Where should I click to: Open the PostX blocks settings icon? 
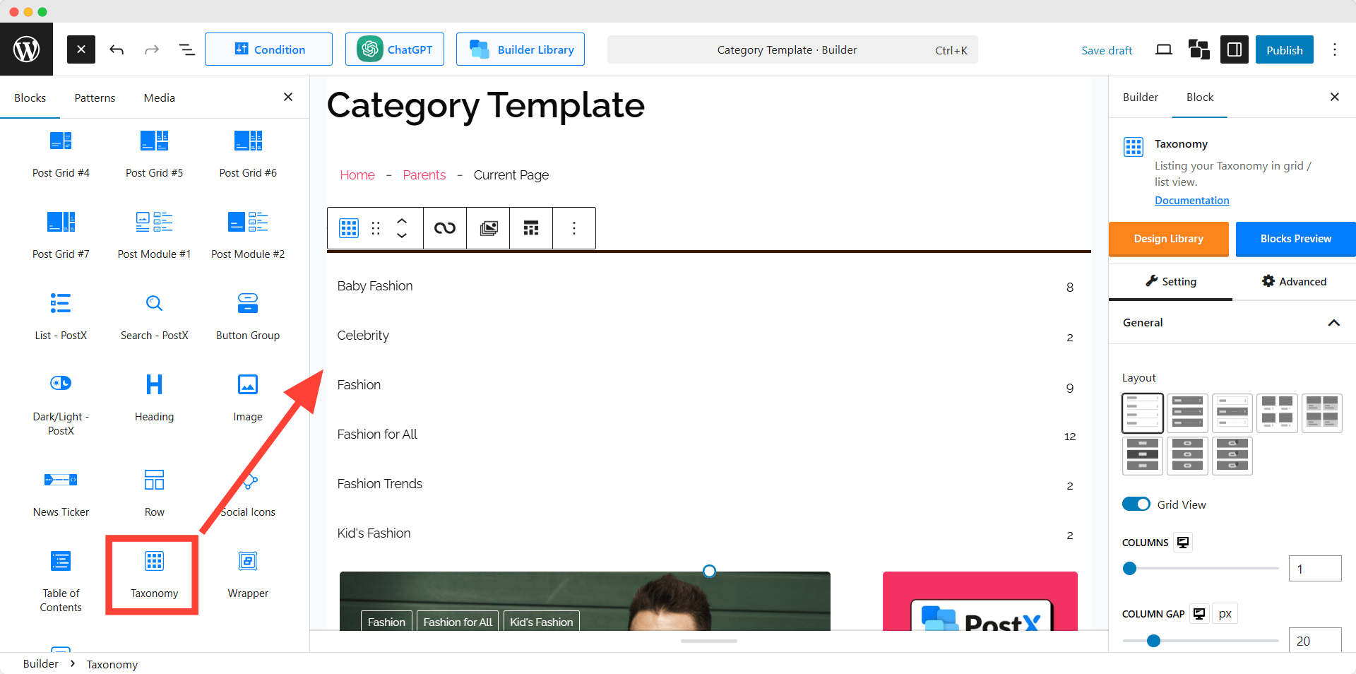tap(1199, 49)
